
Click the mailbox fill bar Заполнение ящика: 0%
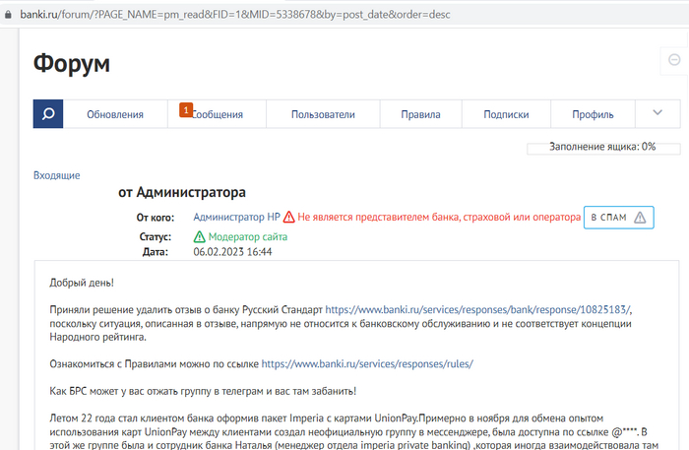pos(603,148)
